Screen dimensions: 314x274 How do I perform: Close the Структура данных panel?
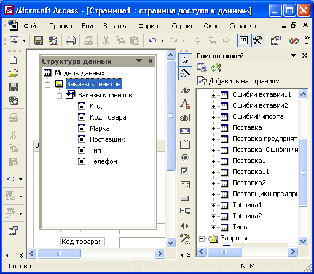[151, 61]
